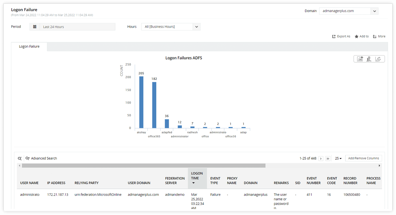Expand the Hours business hours dropdown
396x215 pixels.
click(197, 27)
